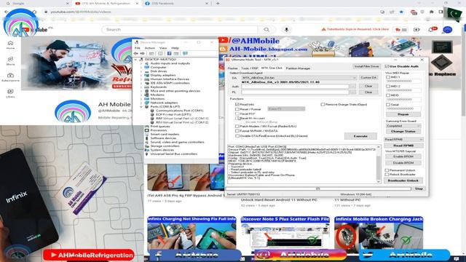The height and width of the screenshot is (262, 466).
Task: Start voice search with microphone icon
Action: point(286,29)
